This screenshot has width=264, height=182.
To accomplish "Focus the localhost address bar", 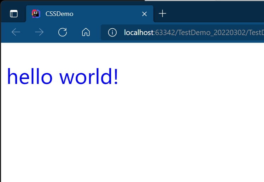I will click(x=182, y=32).
